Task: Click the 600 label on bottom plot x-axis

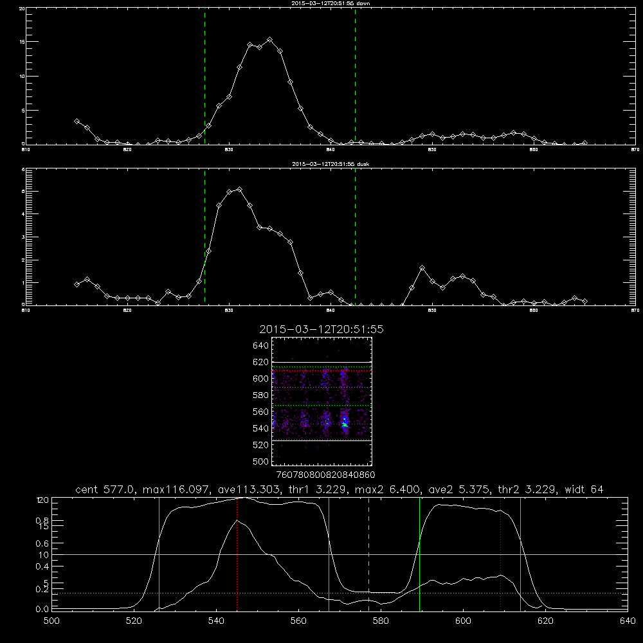Action: (463, 621)
